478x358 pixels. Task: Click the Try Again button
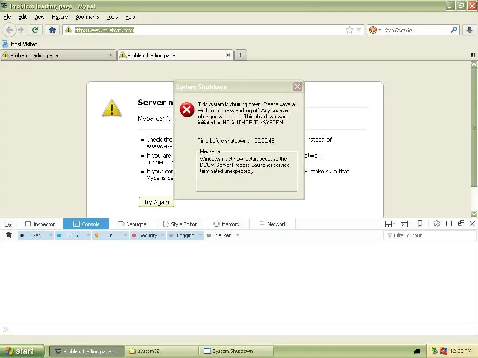coord(156,202)
